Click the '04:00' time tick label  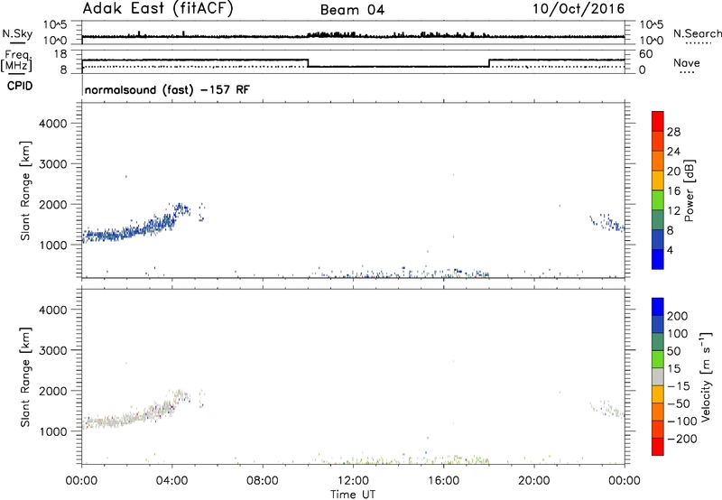[x=171, y=481]
